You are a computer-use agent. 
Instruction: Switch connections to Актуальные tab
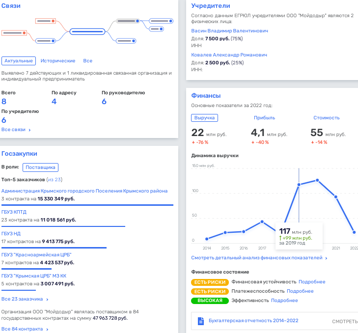point(19,61)
